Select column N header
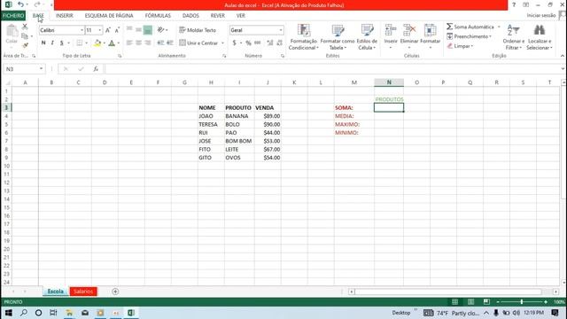This screenshot has height=319, width=567. click(x=389, y=82)
